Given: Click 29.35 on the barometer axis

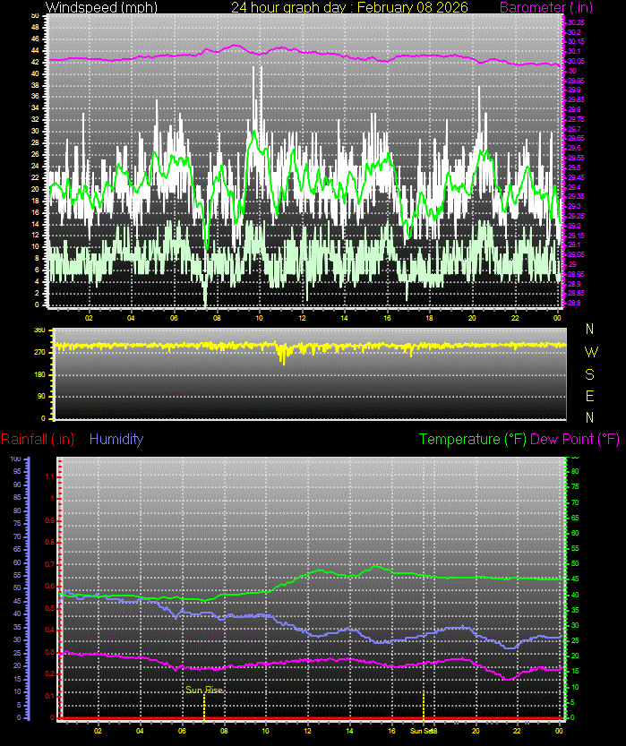Looking at the screenshot, I should click(576, 196).
